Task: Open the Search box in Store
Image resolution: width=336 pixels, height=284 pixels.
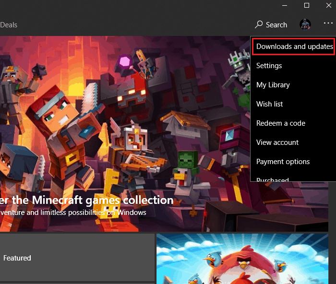Action: [x=271, y=24]
